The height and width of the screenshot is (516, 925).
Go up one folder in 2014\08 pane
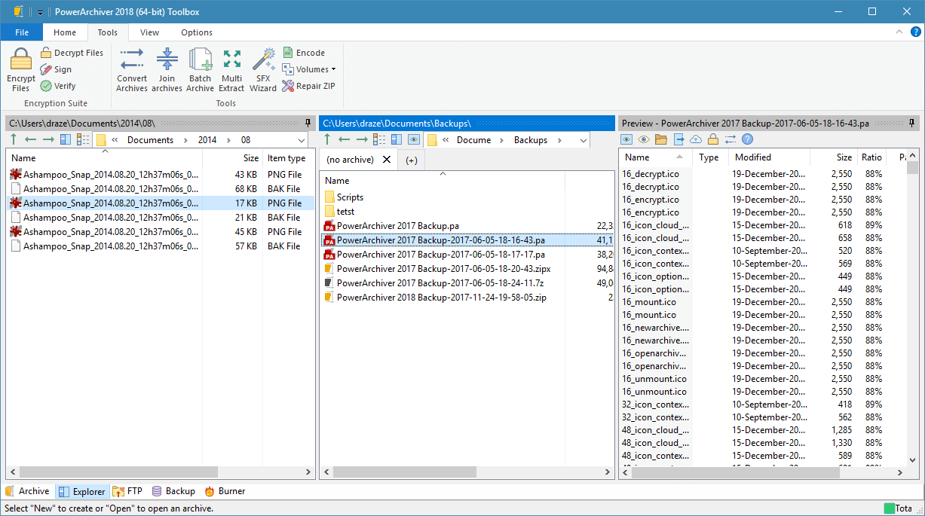(14, 139)
